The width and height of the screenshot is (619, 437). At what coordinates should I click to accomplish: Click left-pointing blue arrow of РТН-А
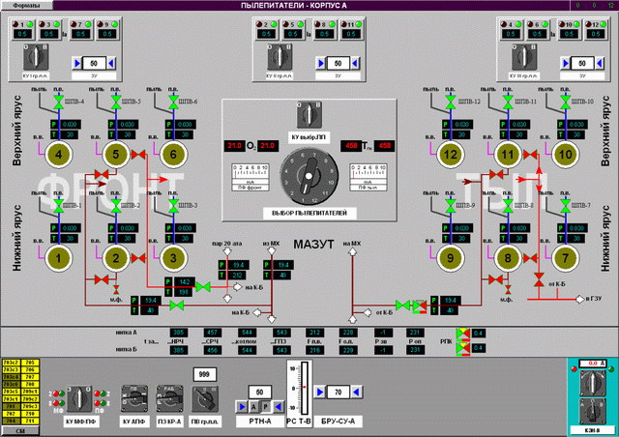pyautogui.click(x=279, y=407)
